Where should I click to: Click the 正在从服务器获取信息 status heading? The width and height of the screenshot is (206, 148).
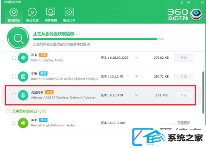55,34
